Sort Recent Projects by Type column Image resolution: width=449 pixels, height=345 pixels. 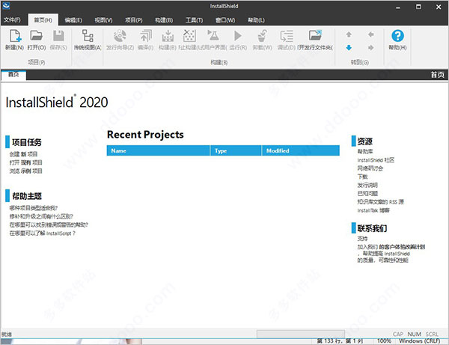(236, 150)
